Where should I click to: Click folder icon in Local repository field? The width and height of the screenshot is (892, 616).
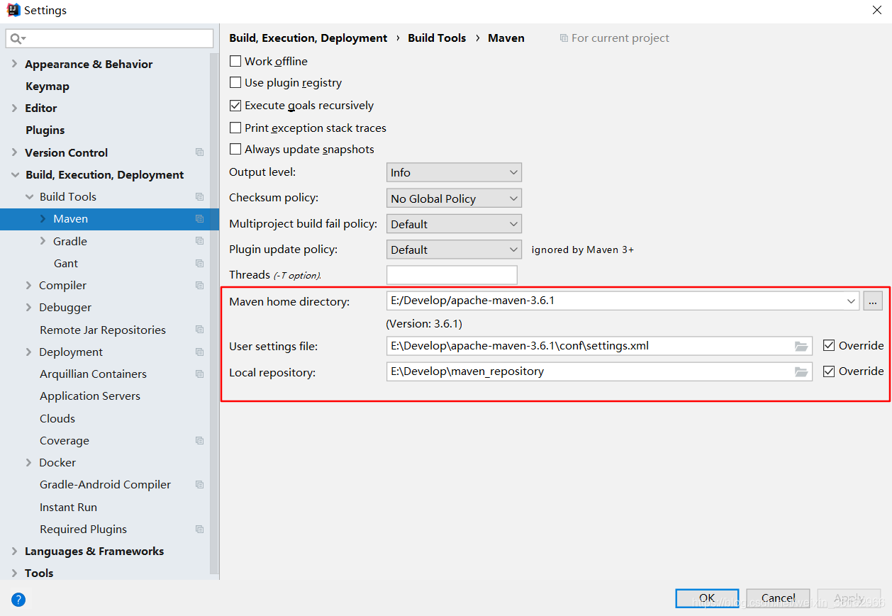pos(801,371)
